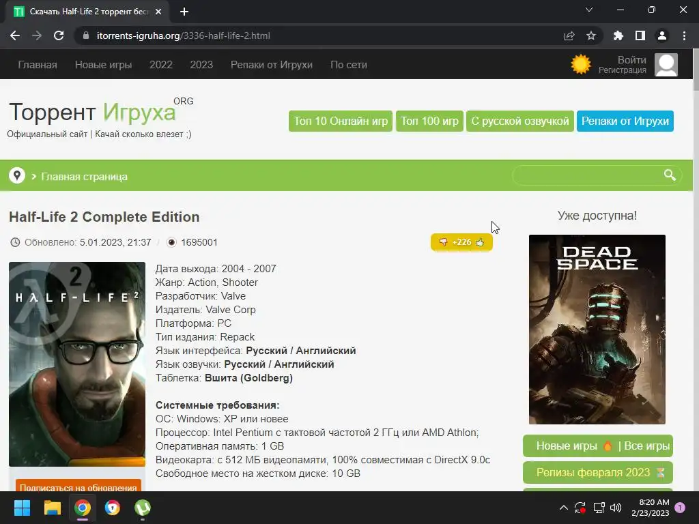Open File Explorer from taskbar
This screenshot has height=524, width=699.
[x=52, y=508]
